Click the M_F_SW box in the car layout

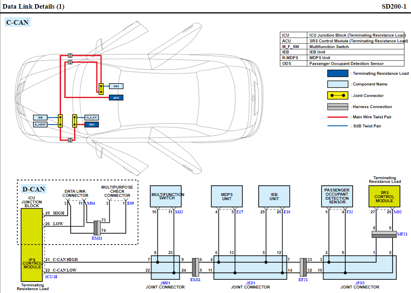coord(91,118)
